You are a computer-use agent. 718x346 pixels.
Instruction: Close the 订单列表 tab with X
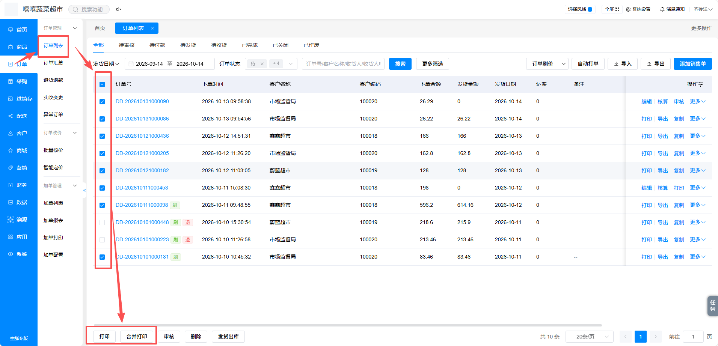(x=152, y=28)
